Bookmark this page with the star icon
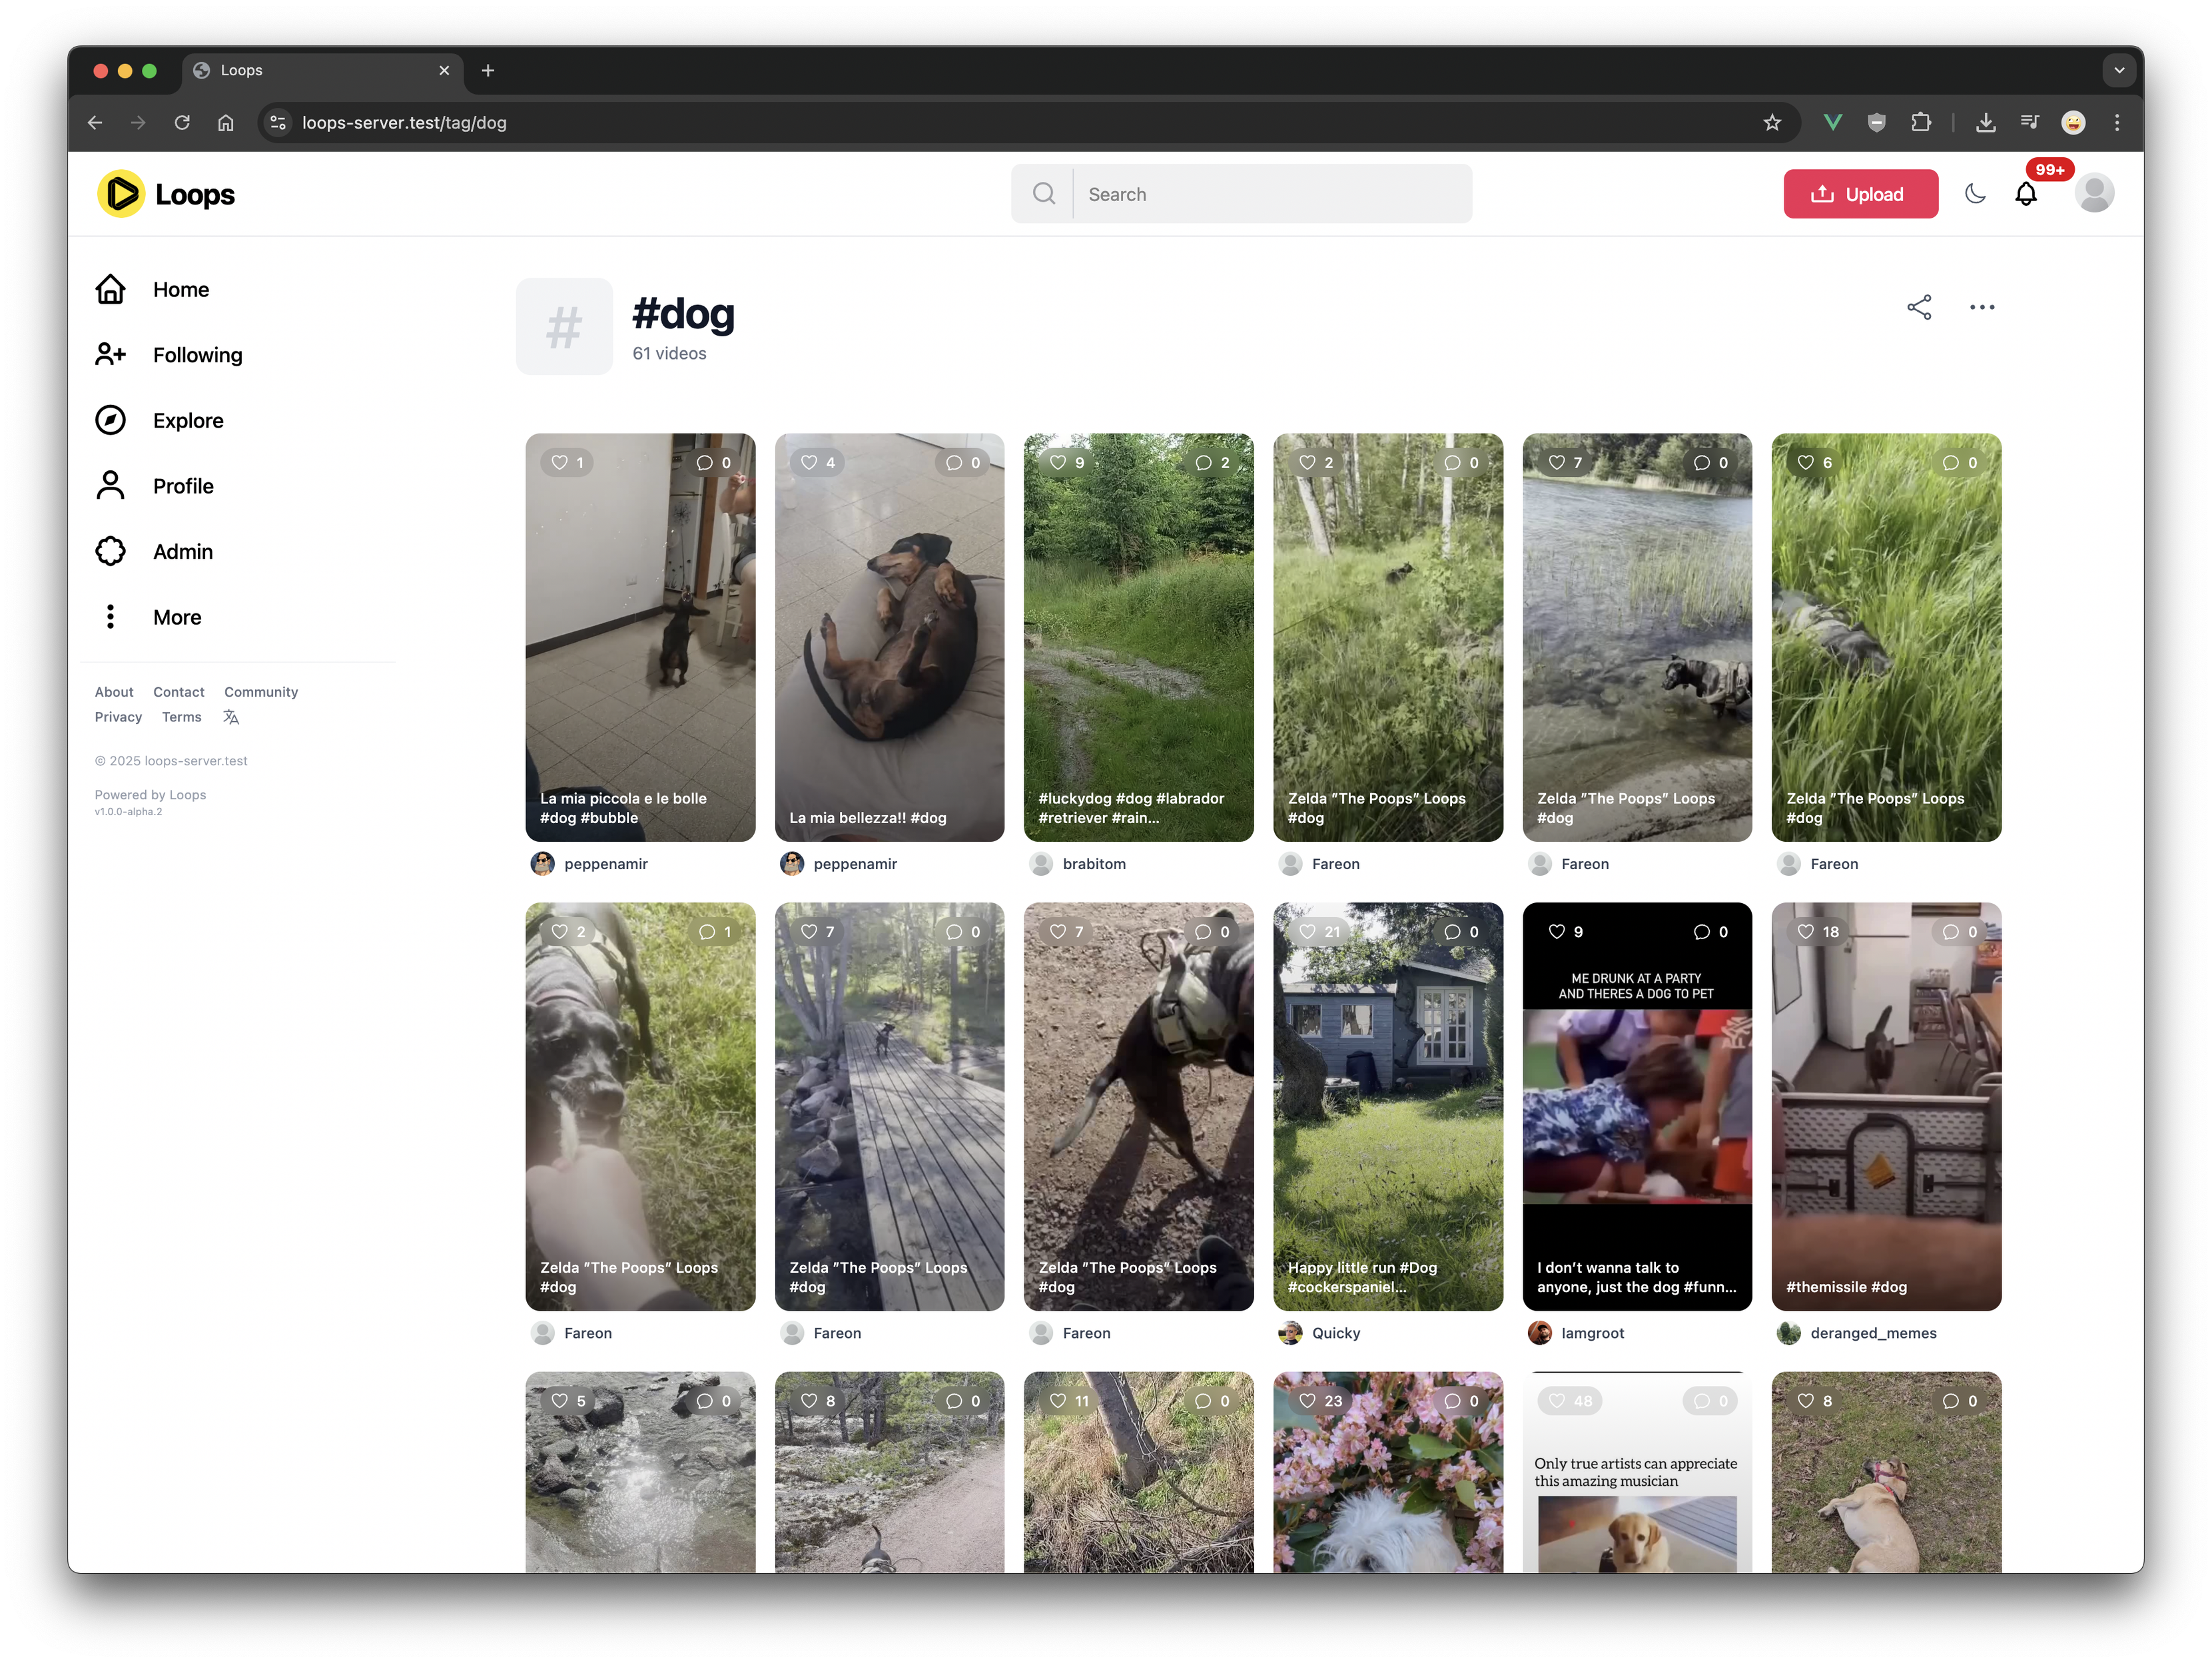The height and width of the screenshot is (1663, 2212). (x=1771, y=123)
